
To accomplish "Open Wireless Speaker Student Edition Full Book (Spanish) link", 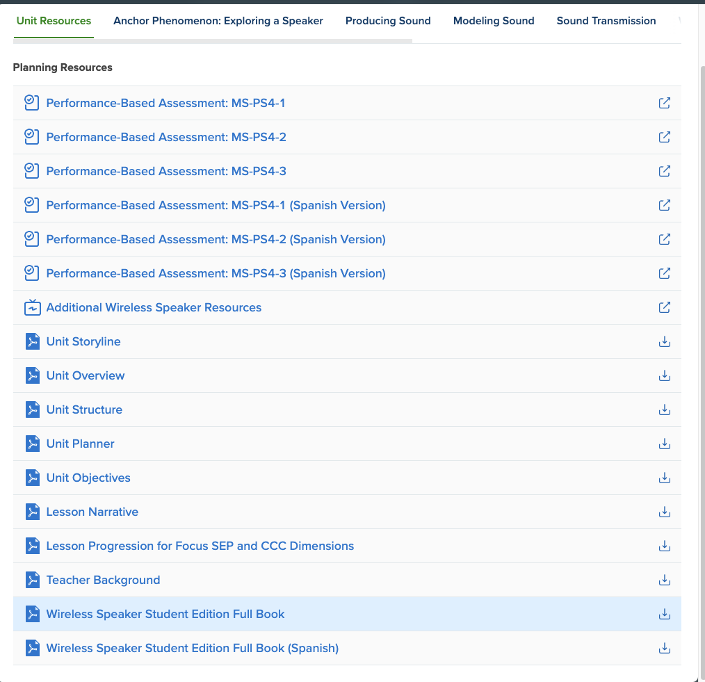I will 193,648.
